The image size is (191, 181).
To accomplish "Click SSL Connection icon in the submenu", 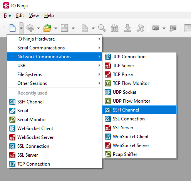I will point(108,119).
